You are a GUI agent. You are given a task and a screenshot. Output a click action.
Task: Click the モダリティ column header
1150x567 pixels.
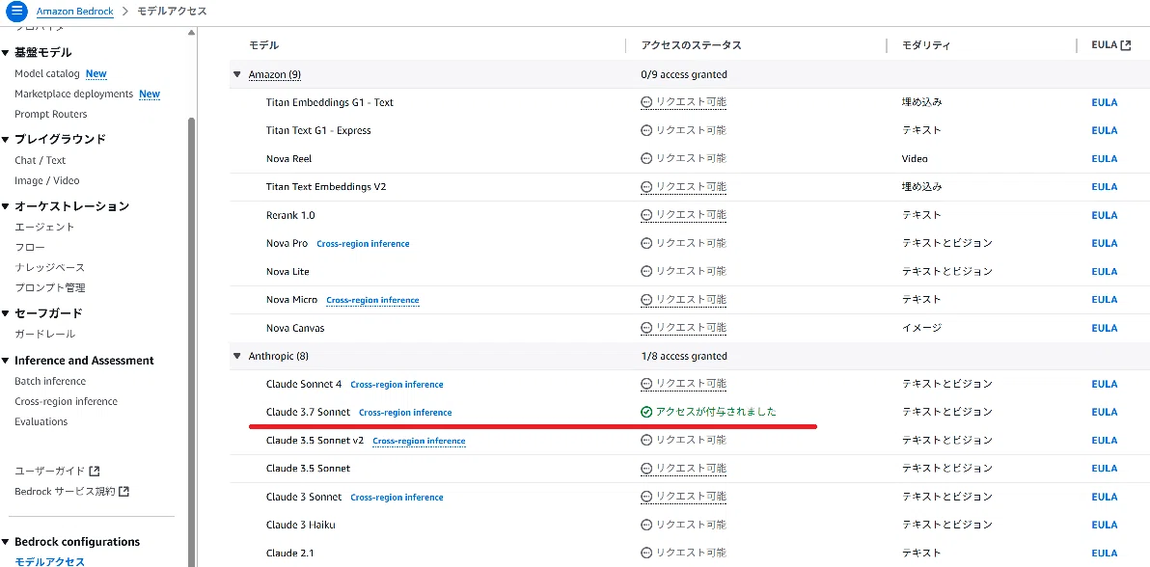click(925, 45)
